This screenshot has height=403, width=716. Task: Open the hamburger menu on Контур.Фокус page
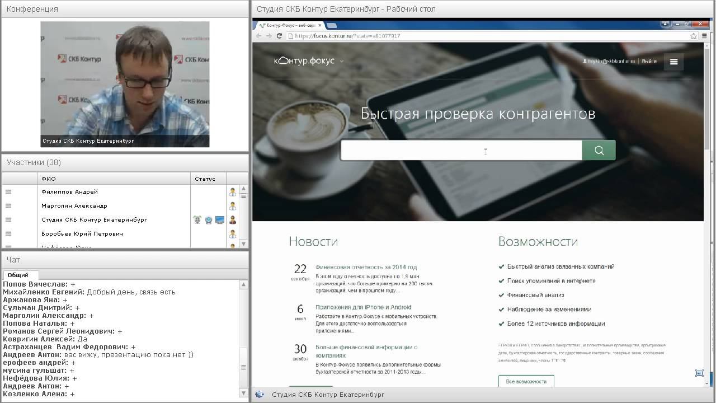click(673, 62)
